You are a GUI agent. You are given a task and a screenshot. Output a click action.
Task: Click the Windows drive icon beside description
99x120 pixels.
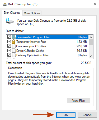pos(10,21)
